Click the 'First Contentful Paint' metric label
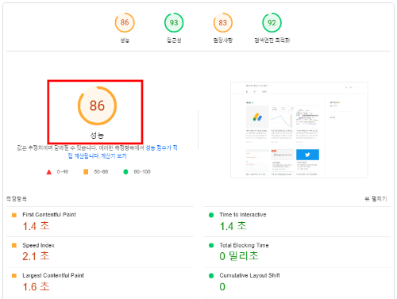 point(49,215)
